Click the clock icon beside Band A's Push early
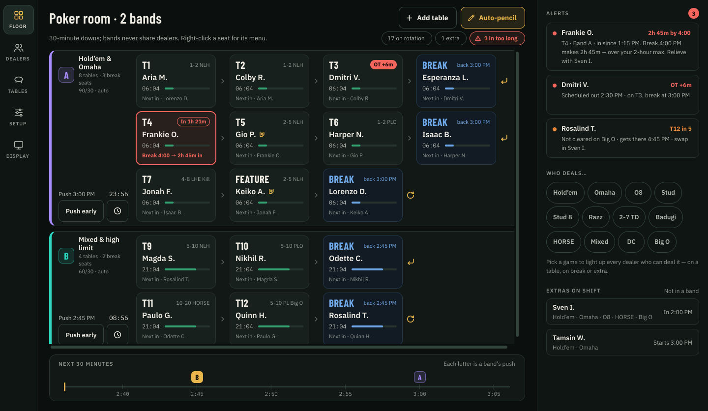 118,211
